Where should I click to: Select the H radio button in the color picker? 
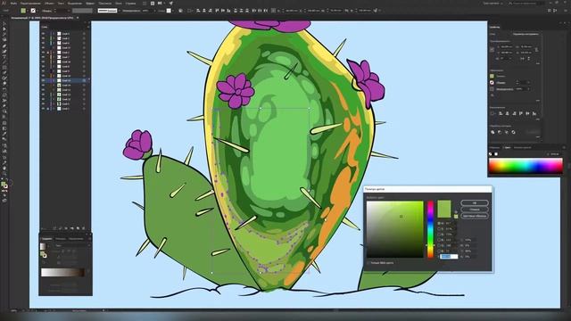point(439,223)
